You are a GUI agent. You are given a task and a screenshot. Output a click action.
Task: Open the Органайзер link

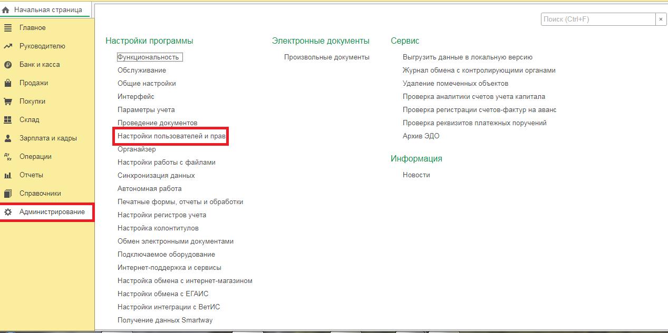point(137,149)
